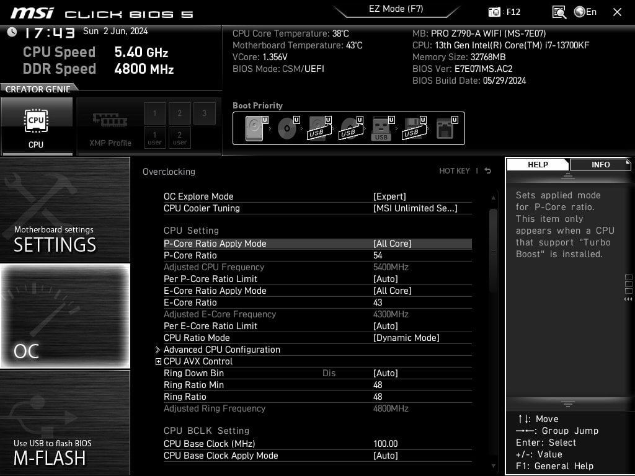Select the optical disc boot device icon

coord(288,128)
